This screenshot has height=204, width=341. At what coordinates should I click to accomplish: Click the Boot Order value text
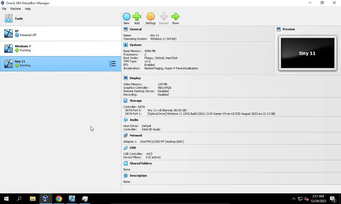[x=161, y=58]
